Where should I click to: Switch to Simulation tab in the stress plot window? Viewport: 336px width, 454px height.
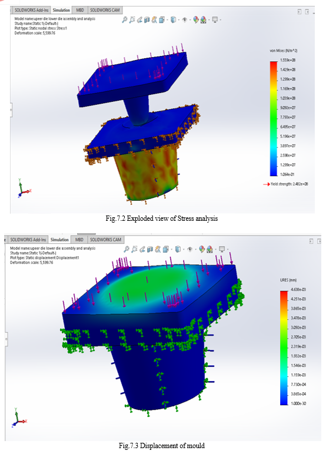click(x=61, y=10)
